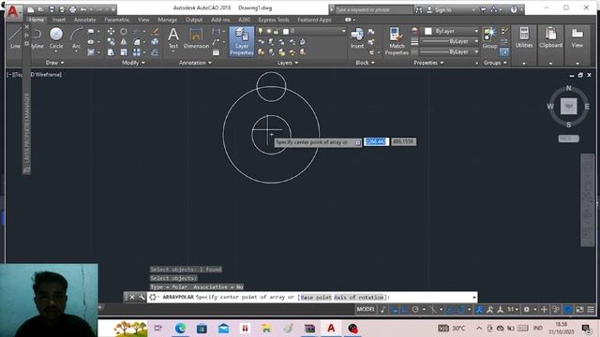Open File Explorer from taskbar
Viewport: 600px width, 337px height.
click(266, 329)
